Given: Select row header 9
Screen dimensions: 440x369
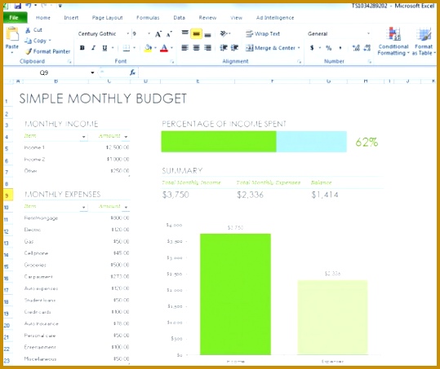Looking at the screenshot, I should coord(8,195).
